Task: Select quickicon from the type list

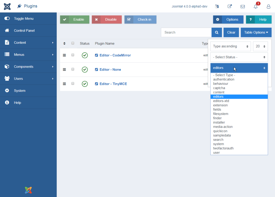Action: tap(239, 131)
